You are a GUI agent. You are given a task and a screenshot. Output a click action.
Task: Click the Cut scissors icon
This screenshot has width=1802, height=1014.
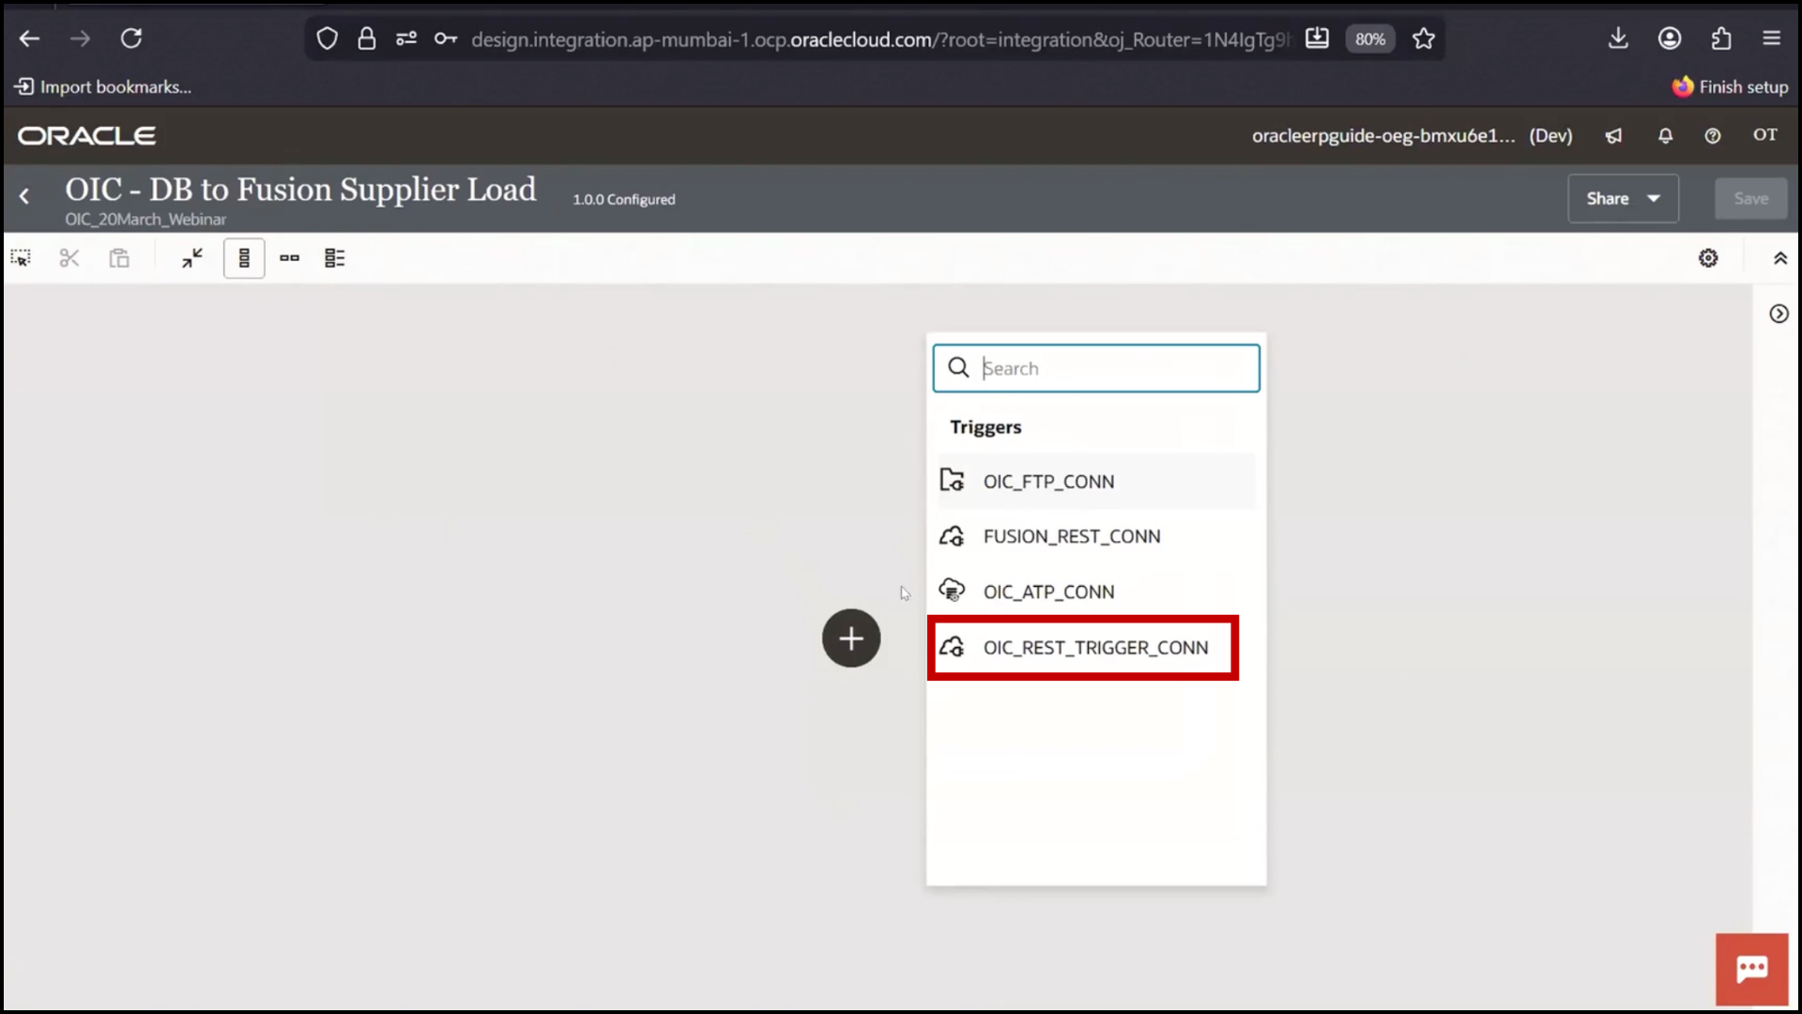[x=69, y=258]
